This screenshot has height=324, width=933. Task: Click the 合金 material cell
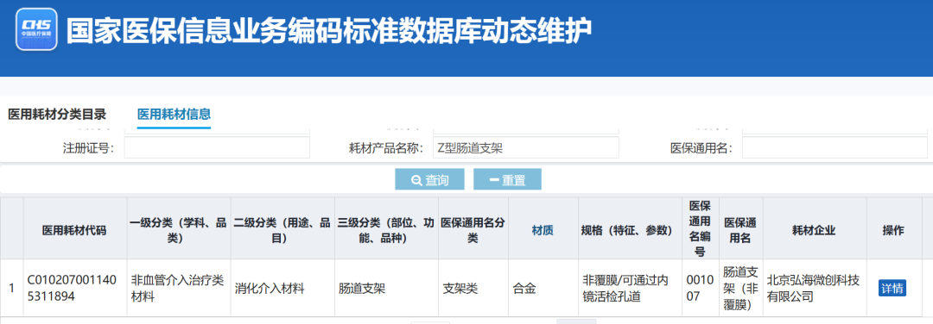pyautogui.click(x=543, y=289)
